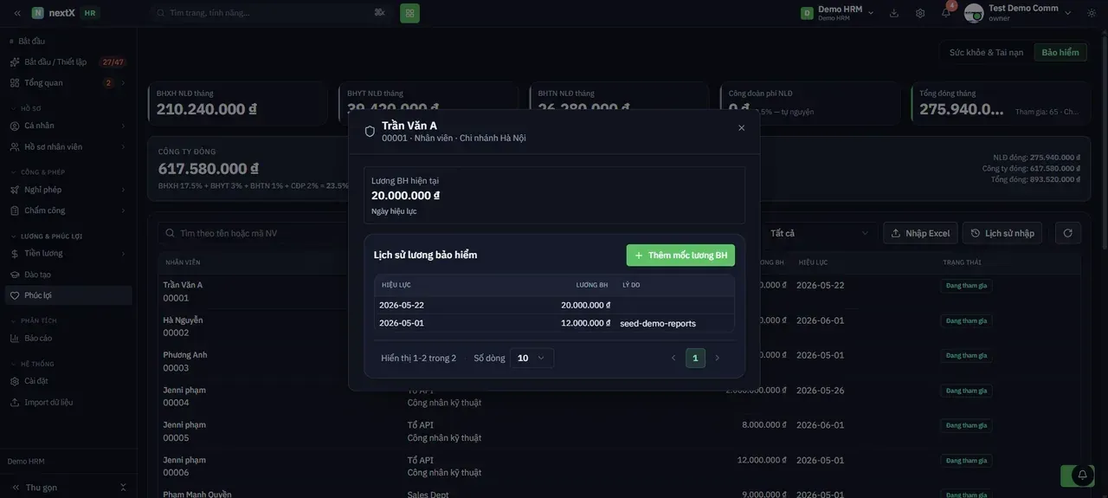1108x498 pixels.
Task: Click Thêm mốc lương BH button
Action: pyautogui.click(x=680, y=255)
